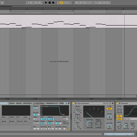Click the Sampler Volume value field
The width and height of the screenshot is (137, 137).
pos(36,108)
